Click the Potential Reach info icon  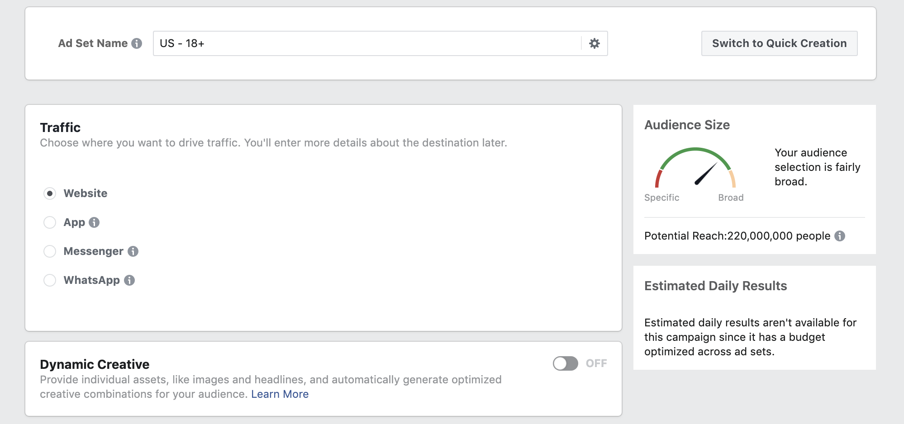[x=840, y=236]
